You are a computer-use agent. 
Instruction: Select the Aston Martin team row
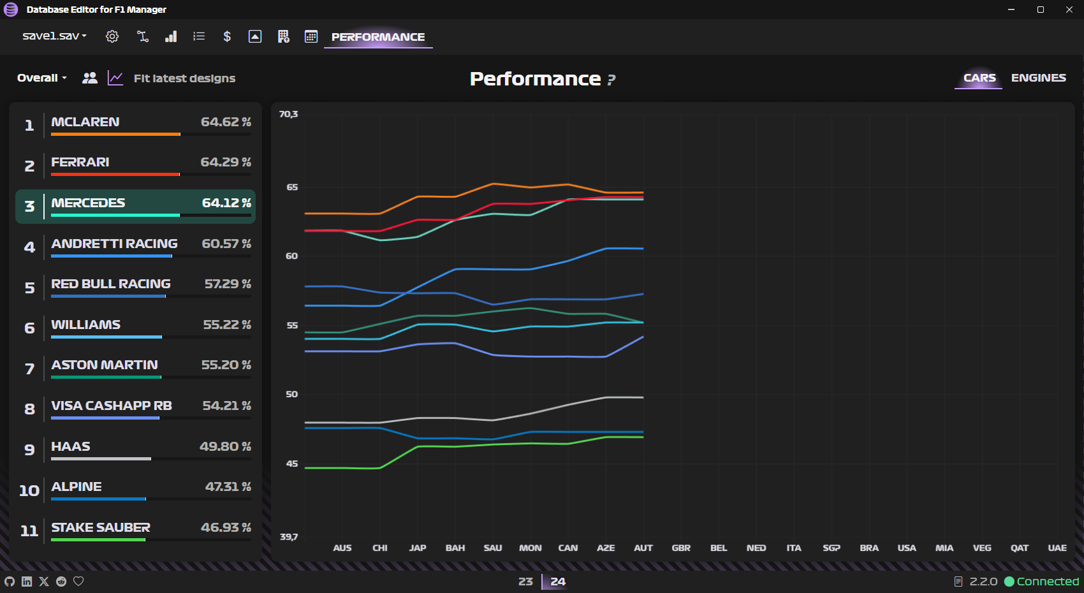136,369
